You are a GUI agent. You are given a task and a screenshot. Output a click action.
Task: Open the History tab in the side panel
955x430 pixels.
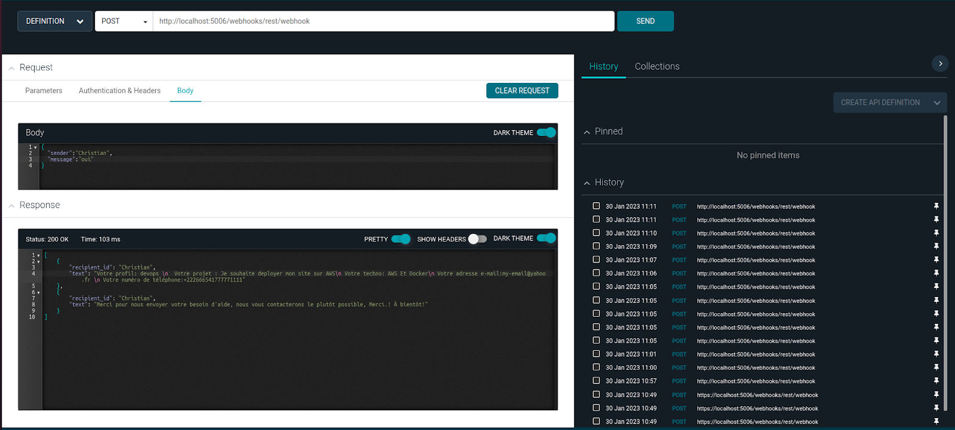603,66
